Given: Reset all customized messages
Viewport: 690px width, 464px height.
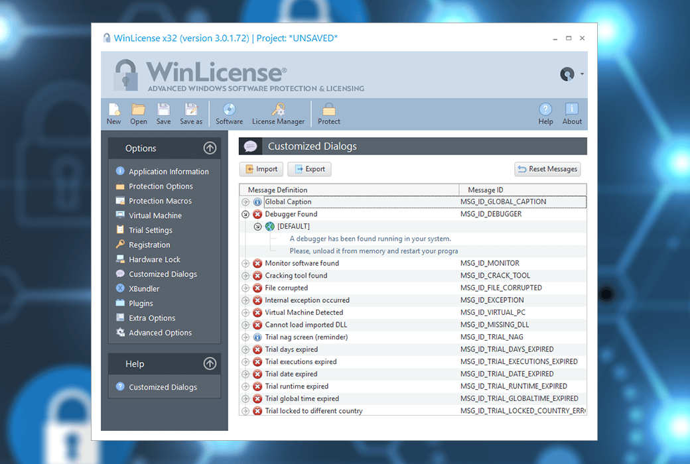Looking at the screenshot, I should tap(547, 169).
